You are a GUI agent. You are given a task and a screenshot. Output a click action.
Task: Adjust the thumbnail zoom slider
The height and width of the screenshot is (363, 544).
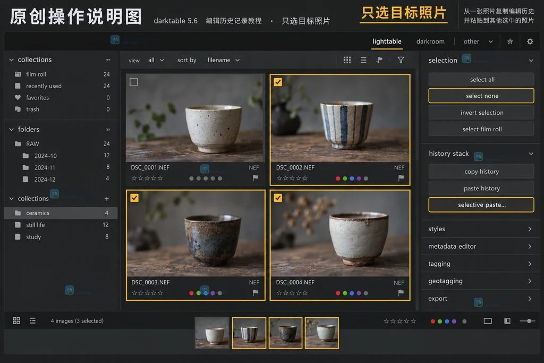point(528,321)
